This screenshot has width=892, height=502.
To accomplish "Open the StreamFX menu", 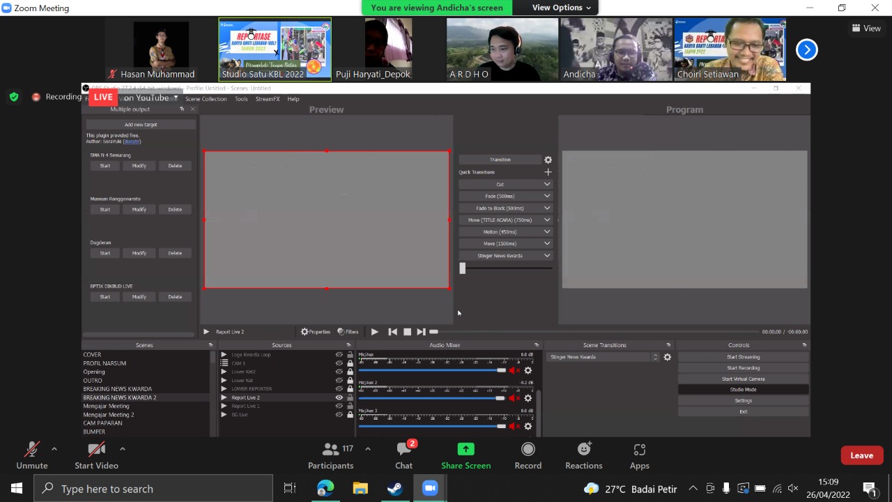I will coord(268,99).
